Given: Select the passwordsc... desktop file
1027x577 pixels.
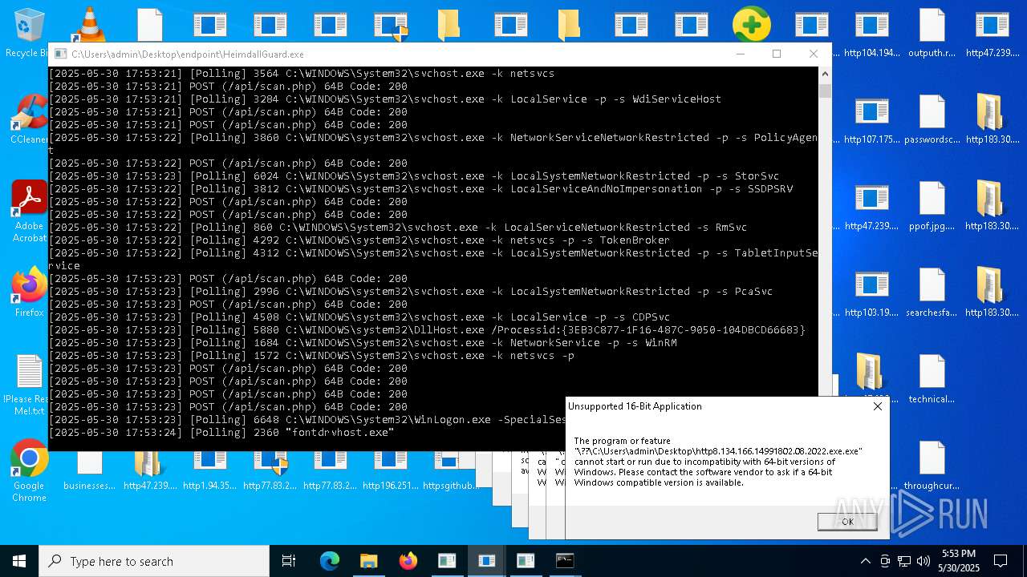Looking at the screenshot, I should click(x=932, y=119).
